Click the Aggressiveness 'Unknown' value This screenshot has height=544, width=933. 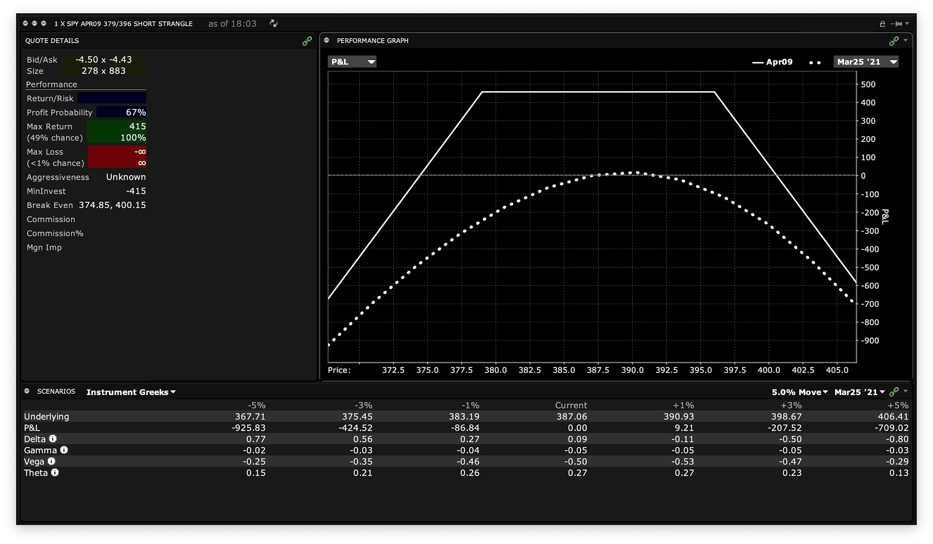[x=126, y=177]
